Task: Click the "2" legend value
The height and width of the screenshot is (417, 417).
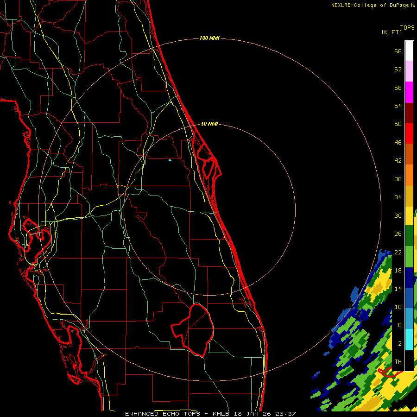Action: (x=399, y=344)
